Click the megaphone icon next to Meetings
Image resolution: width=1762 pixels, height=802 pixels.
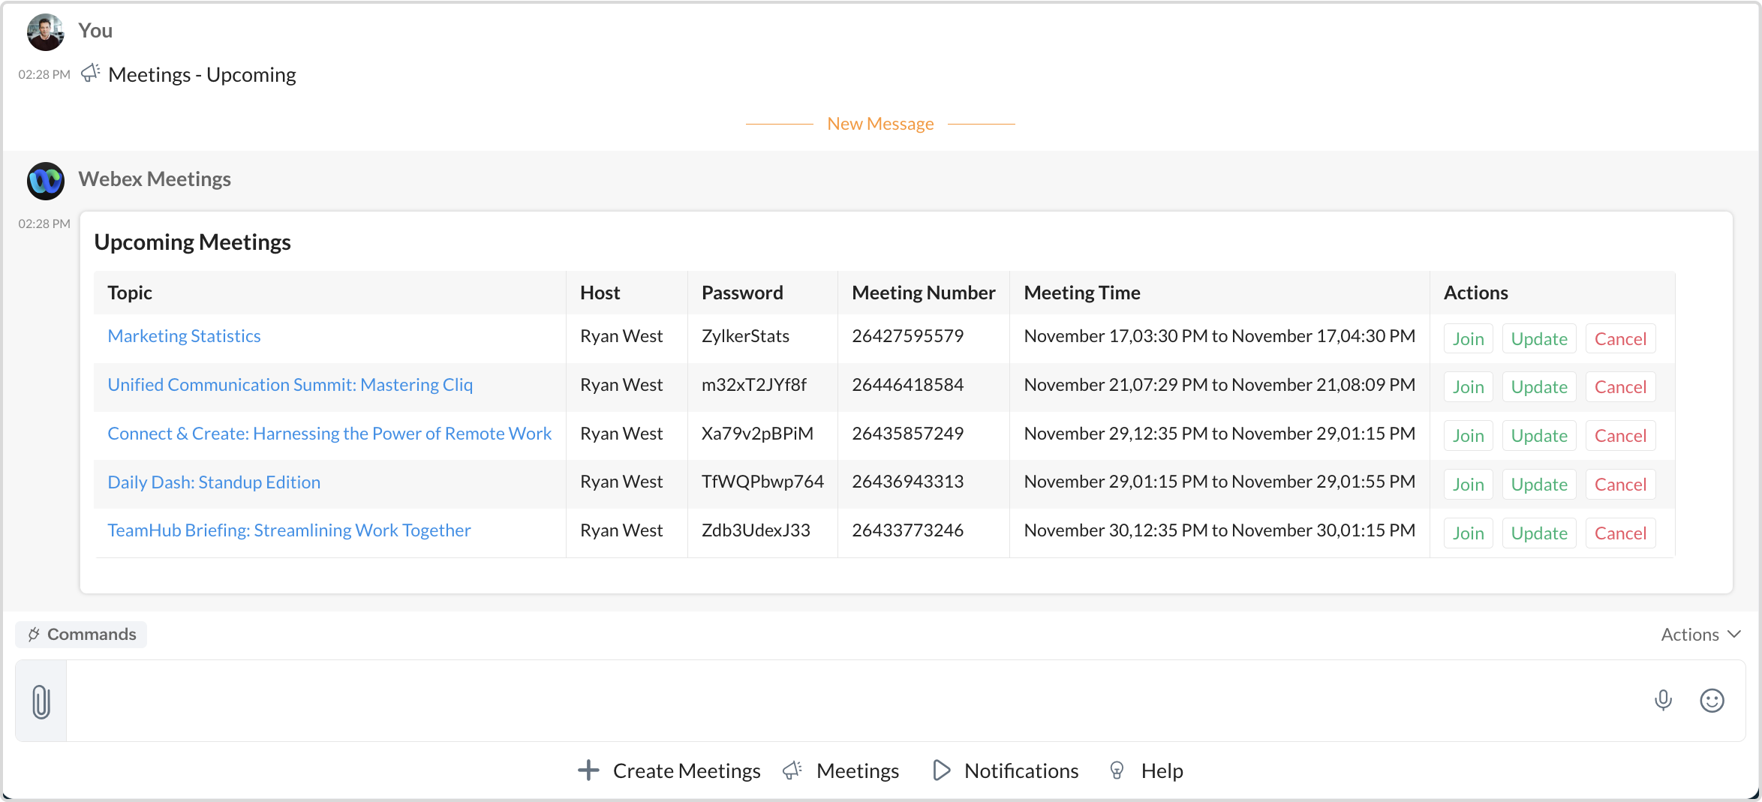click(792, 770)
